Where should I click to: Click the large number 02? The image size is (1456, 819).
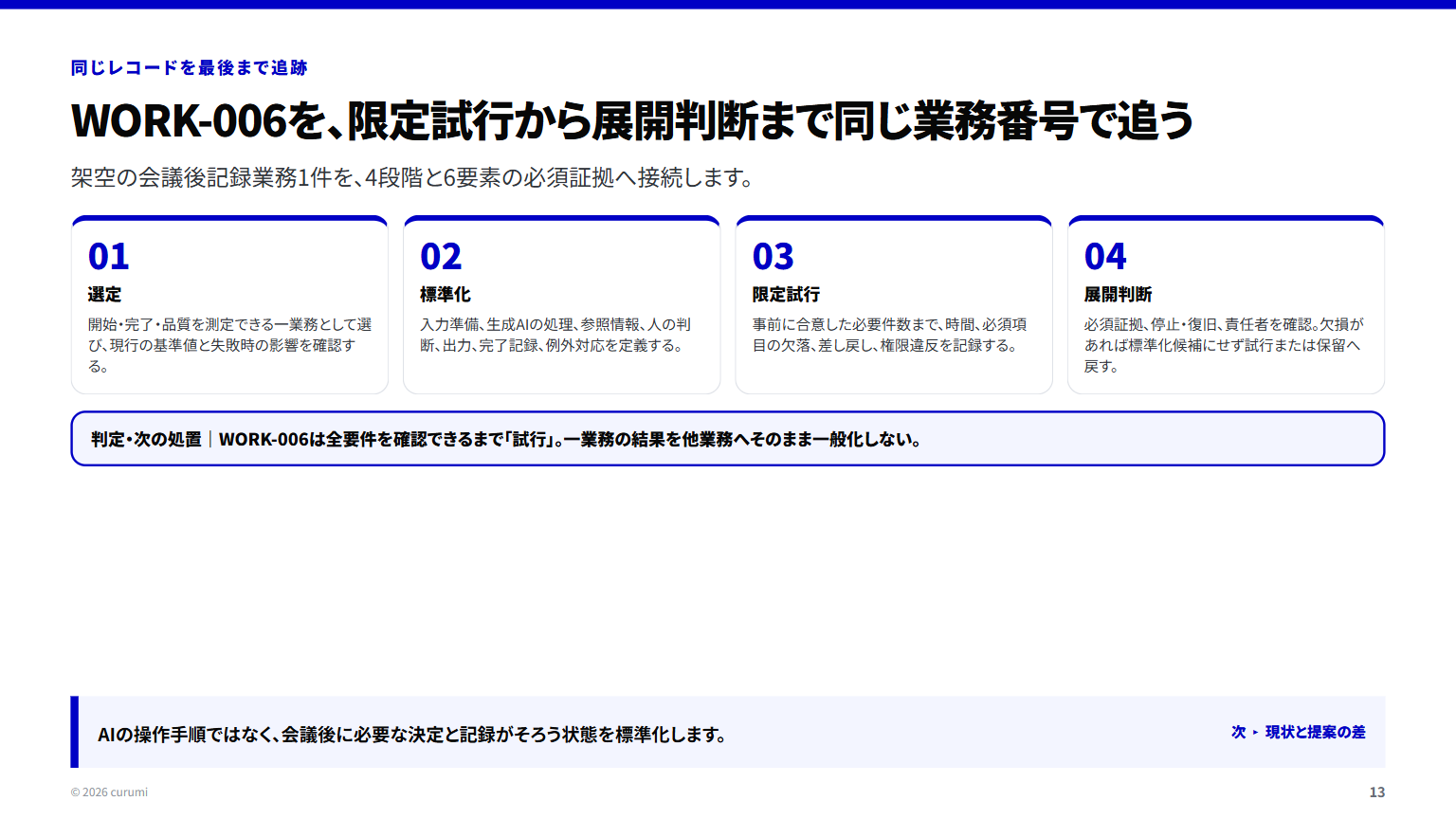441,257
